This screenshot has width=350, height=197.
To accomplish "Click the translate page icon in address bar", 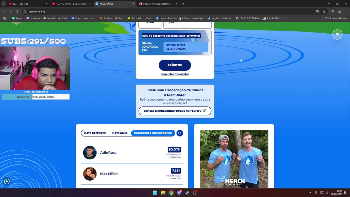I will click(x=318, y=11).
